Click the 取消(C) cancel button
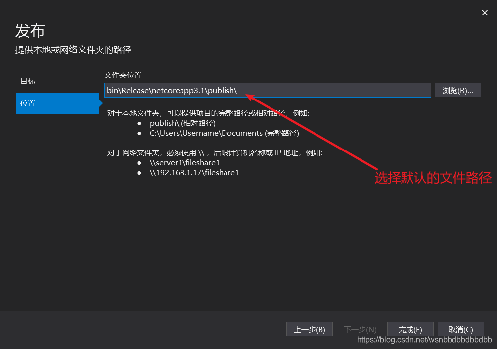The width and height of the screenshot is (497, 349). click(460, 329)
